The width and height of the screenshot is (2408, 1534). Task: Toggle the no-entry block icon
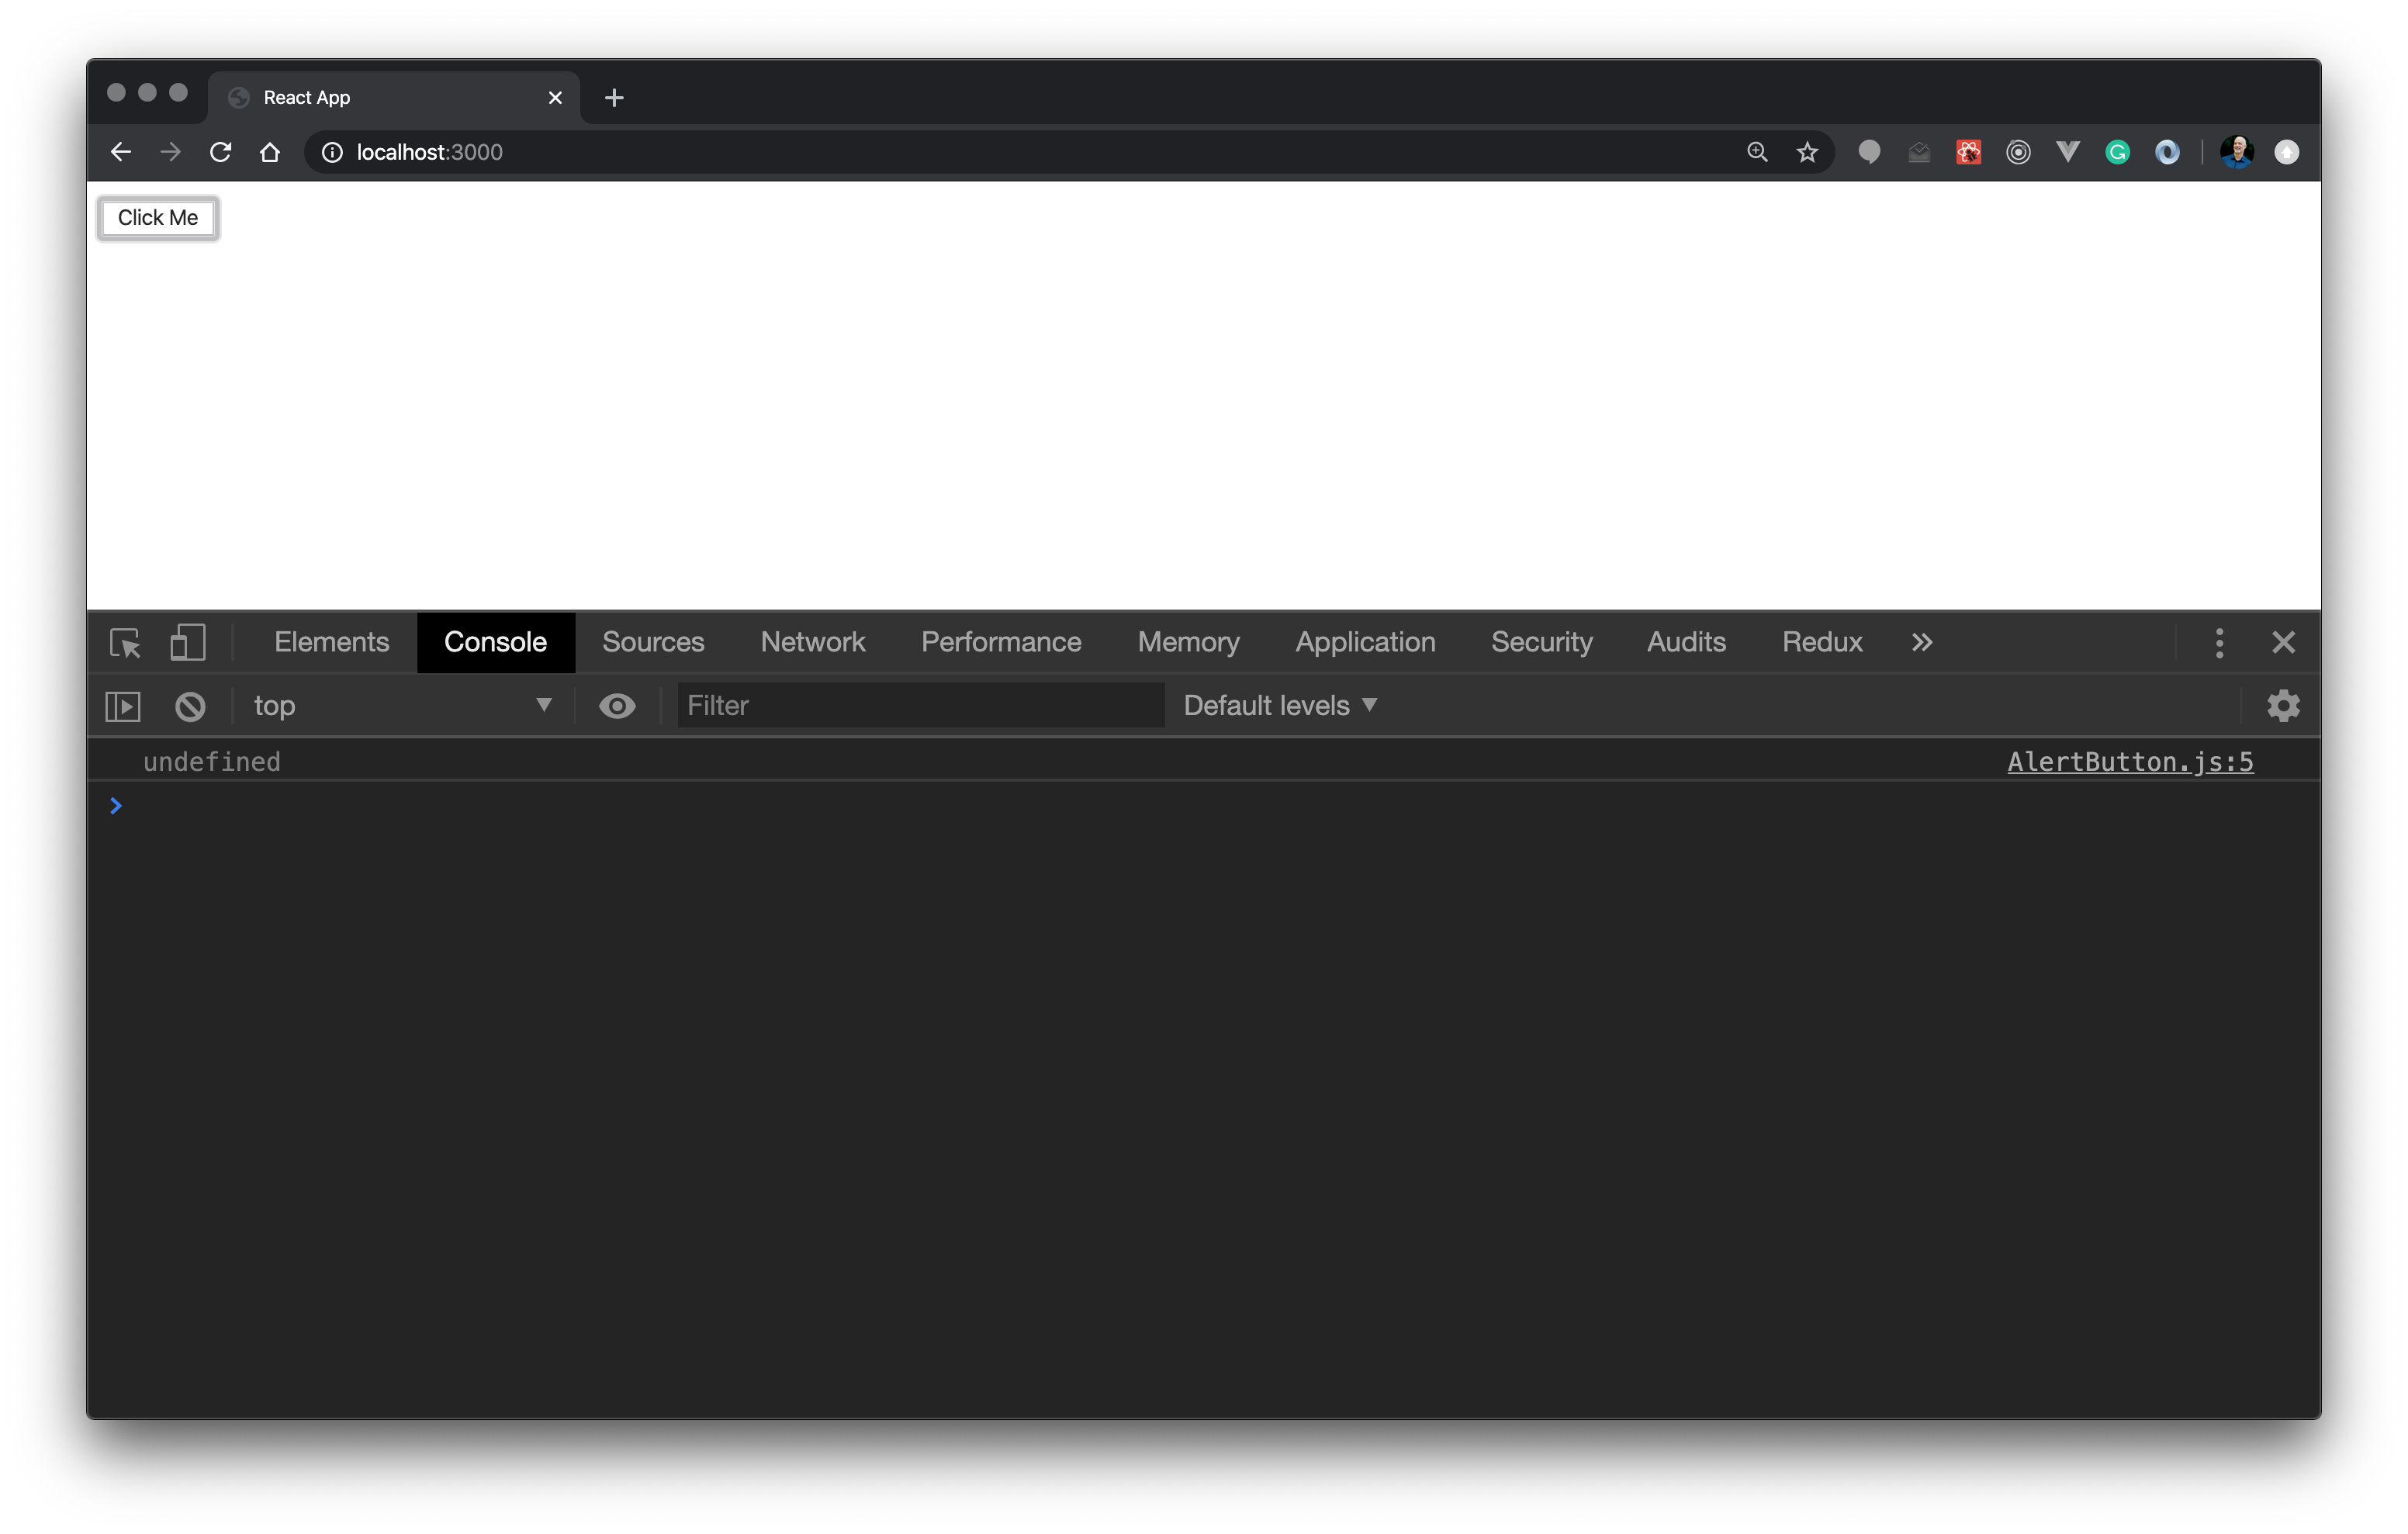(188, 704)
